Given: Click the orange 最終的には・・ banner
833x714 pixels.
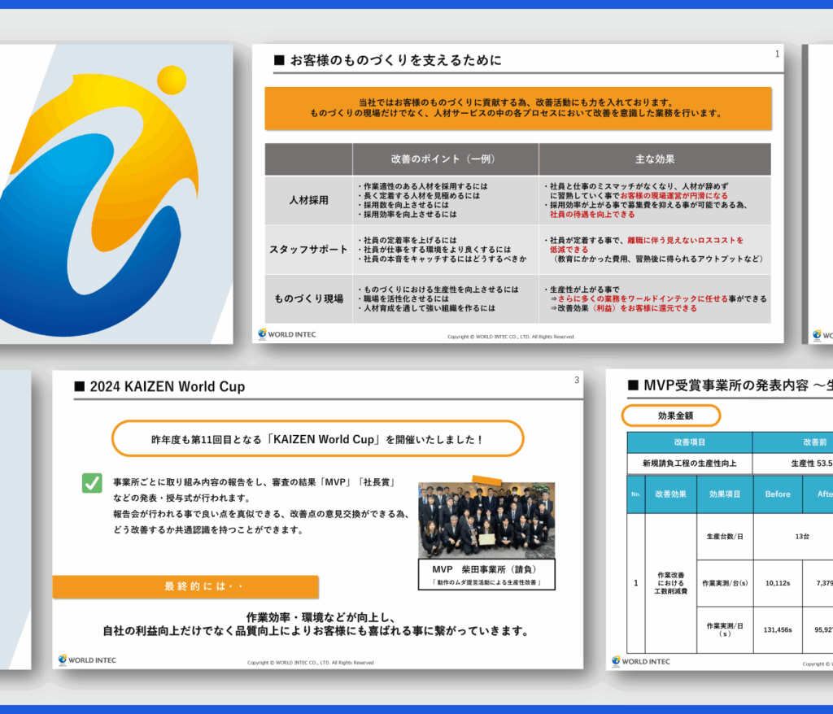Looking at the screenshot, I should click(185, 586).
